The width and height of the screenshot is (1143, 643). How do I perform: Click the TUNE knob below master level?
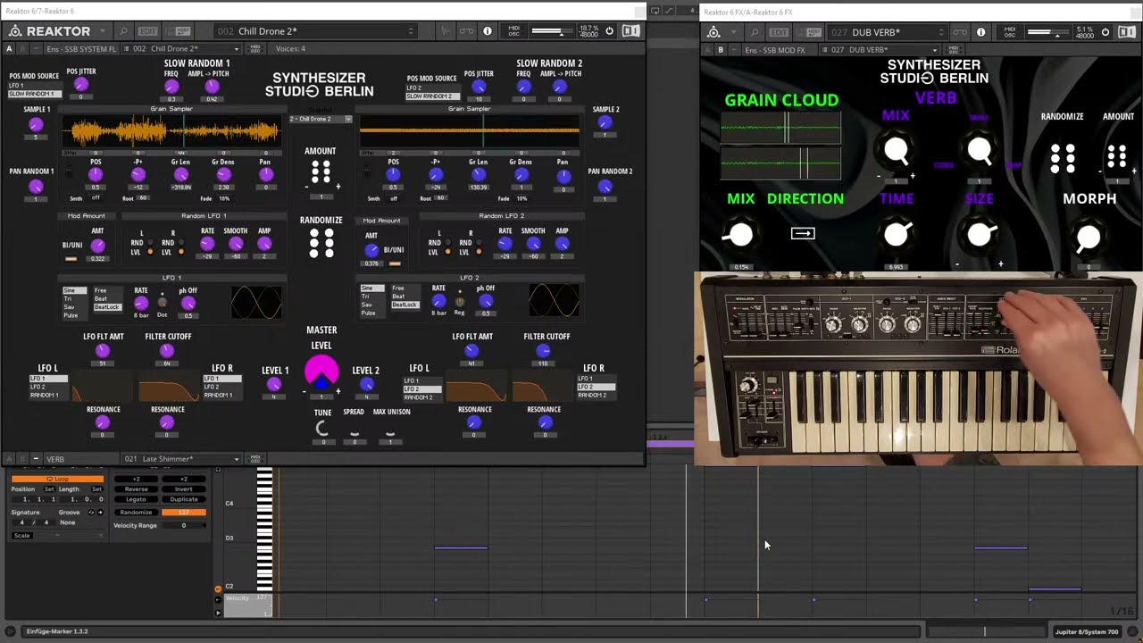pyautogui.click(x=322, y=430)
